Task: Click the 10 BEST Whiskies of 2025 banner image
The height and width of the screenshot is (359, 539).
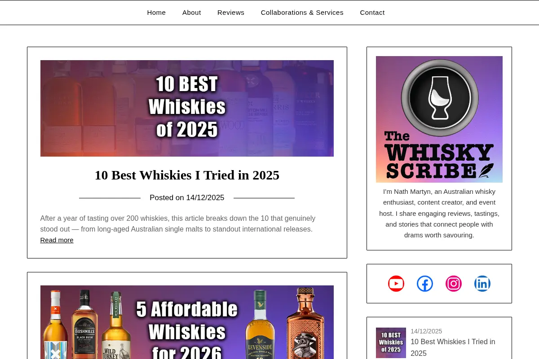Action: 187,108
